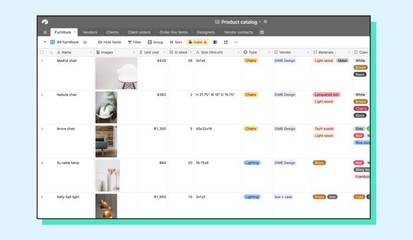Expand the views sidebar triangle toggle

[45, 42]
